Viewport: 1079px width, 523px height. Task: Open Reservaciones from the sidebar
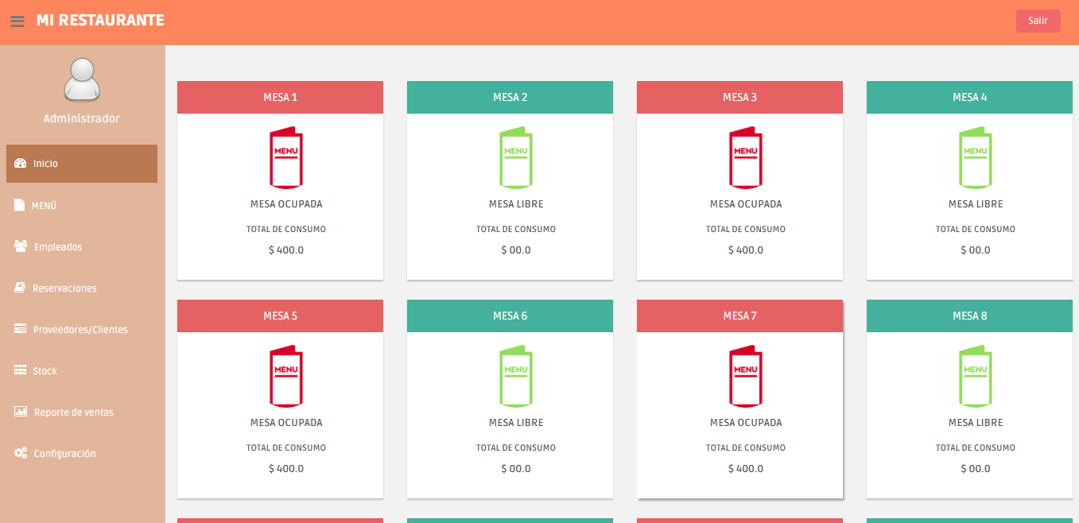64,289
